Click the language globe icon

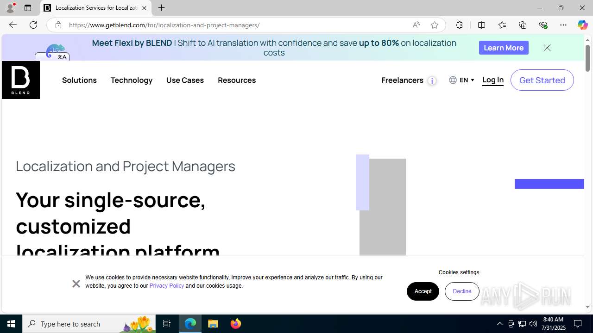coord(453,80)
